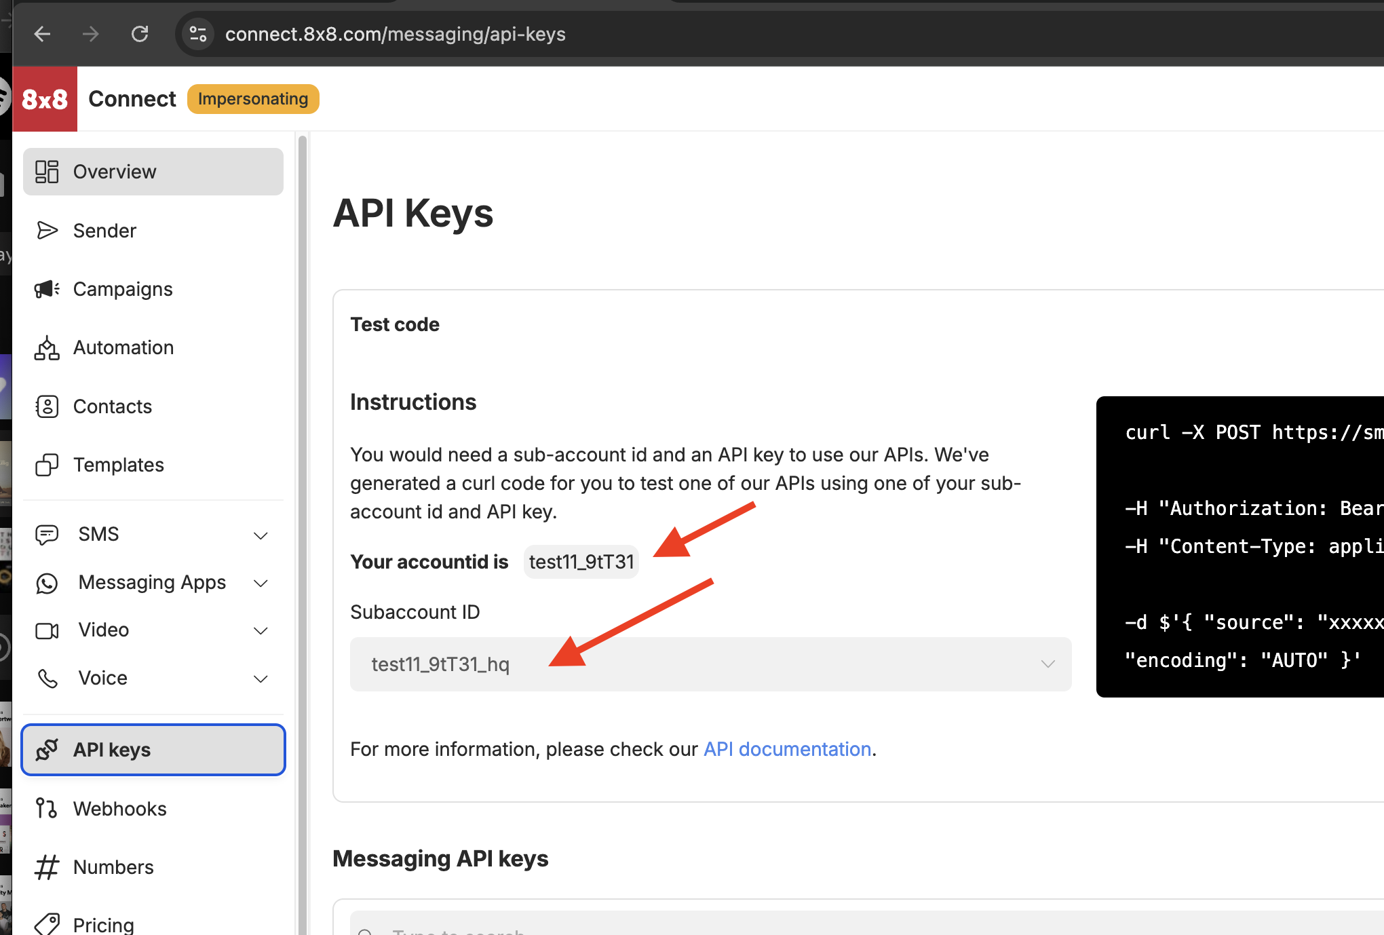Open site information icon in address bar
The width and height of the screenshot is (1384, 935).
[197, 34]
